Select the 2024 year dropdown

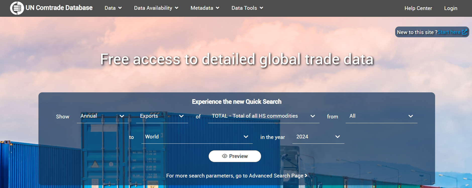pos(318,137)
